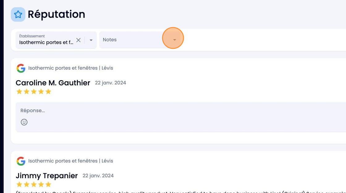346x193 pixels.
Task: Click the last star of Jimmy's rating
Action: pyautogui.click(x=48, y=184)
